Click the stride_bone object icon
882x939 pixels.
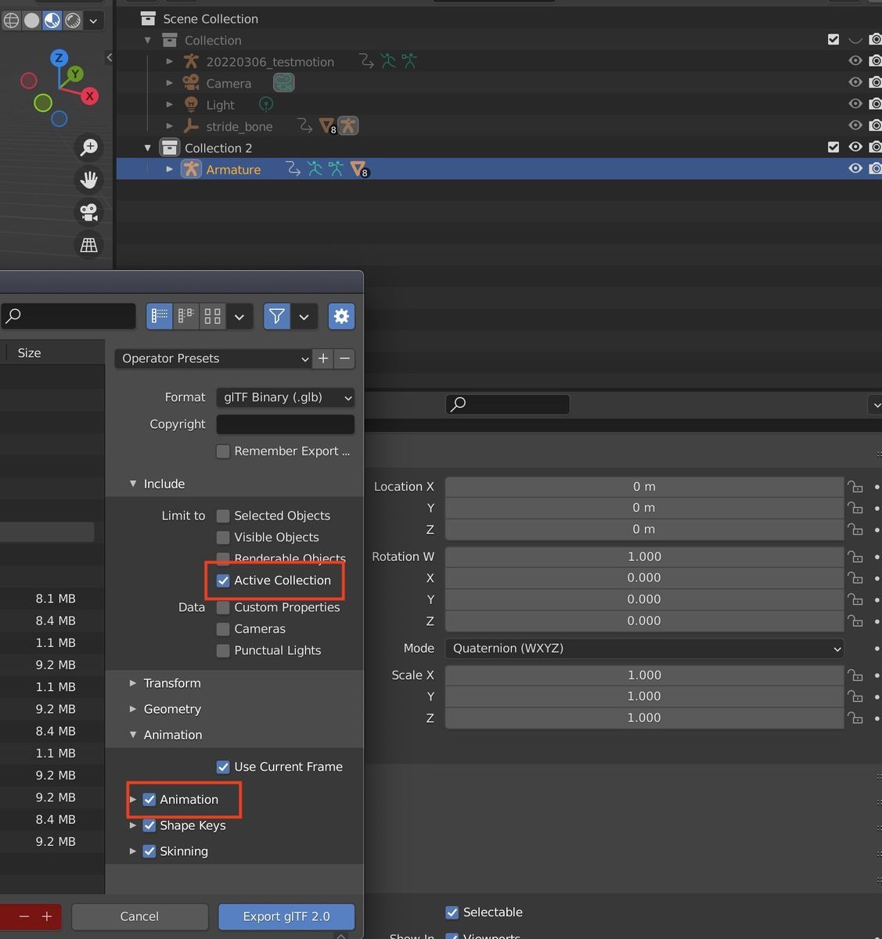(191, 125)
